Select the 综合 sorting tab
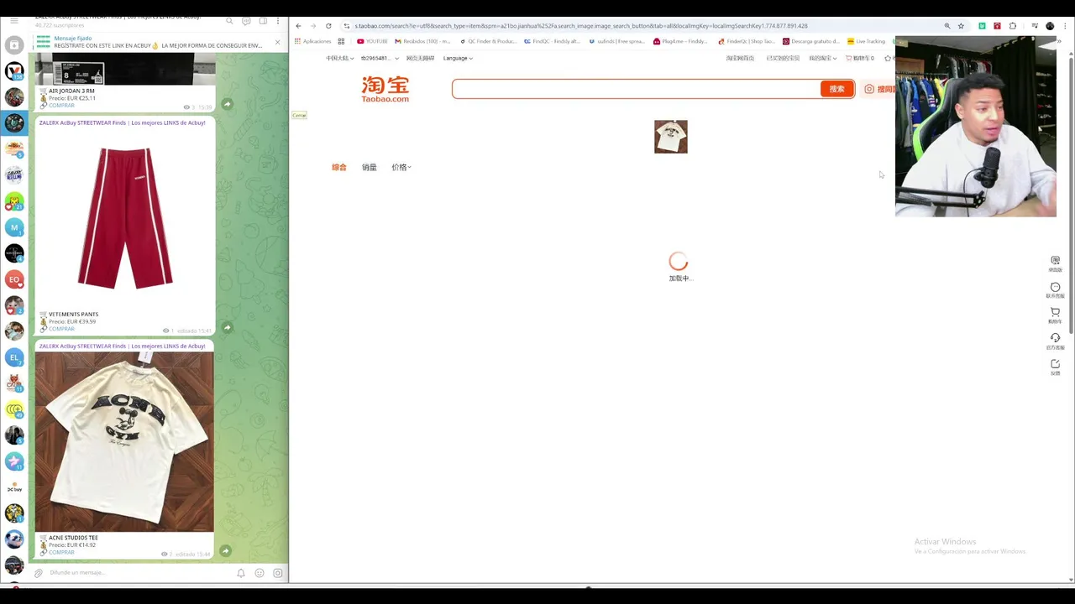The height and width of the screenshot is (604, 1075). (339, 168)
